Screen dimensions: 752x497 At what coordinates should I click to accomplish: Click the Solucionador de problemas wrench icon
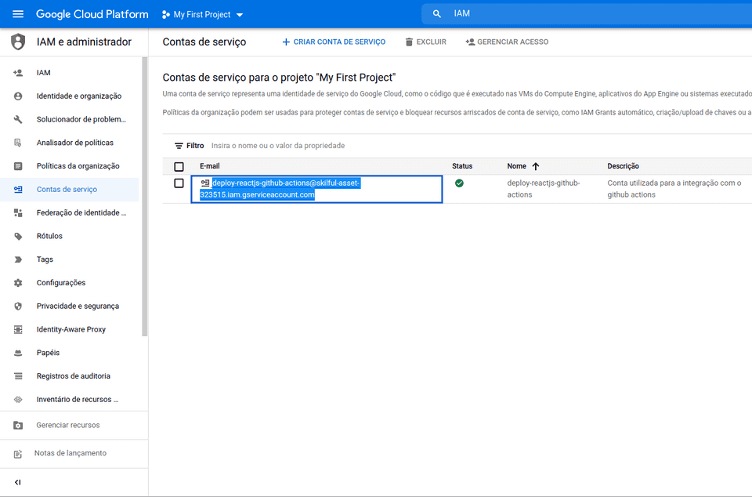18,119
